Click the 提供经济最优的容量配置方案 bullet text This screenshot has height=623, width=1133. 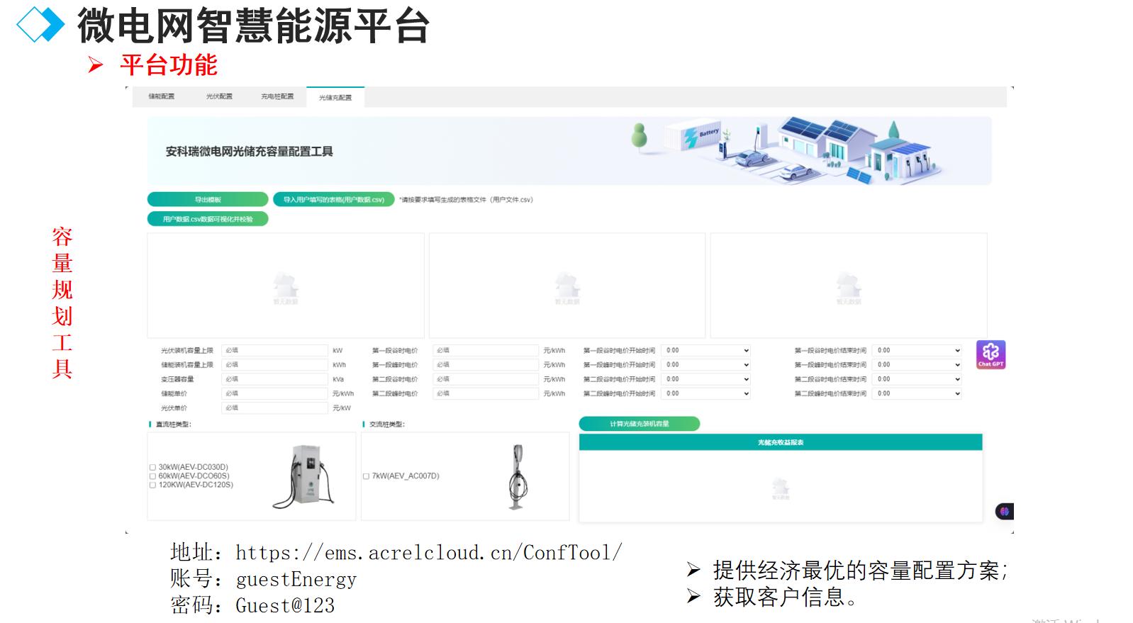click(x=860, y=571)
